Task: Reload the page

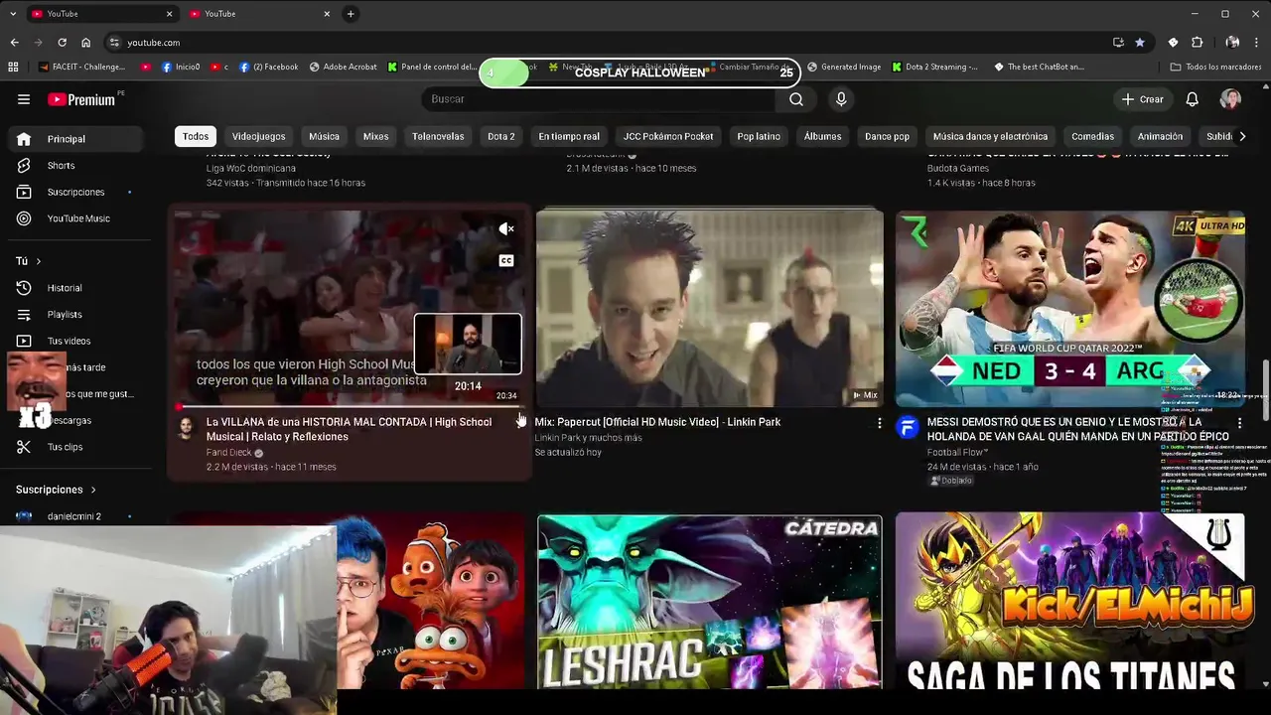Action: tap(62, 43)
